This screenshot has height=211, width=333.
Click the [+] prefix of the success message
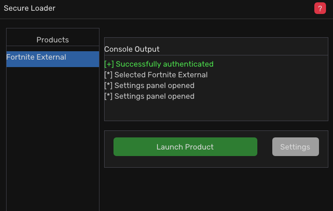tap(109, 64)
